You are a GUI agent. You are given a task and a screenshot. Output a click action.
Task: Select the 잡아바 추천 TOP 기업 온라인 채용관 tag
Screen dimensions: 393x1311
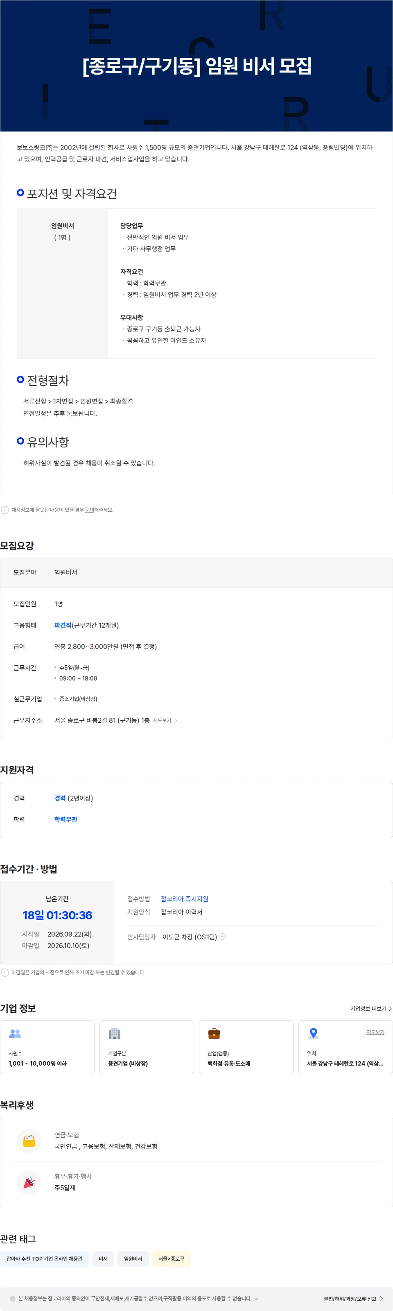pos(44,1259)
